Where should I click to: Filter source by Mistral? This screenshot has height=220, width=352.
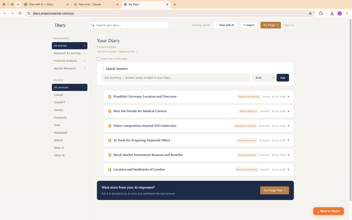[70, 140]
